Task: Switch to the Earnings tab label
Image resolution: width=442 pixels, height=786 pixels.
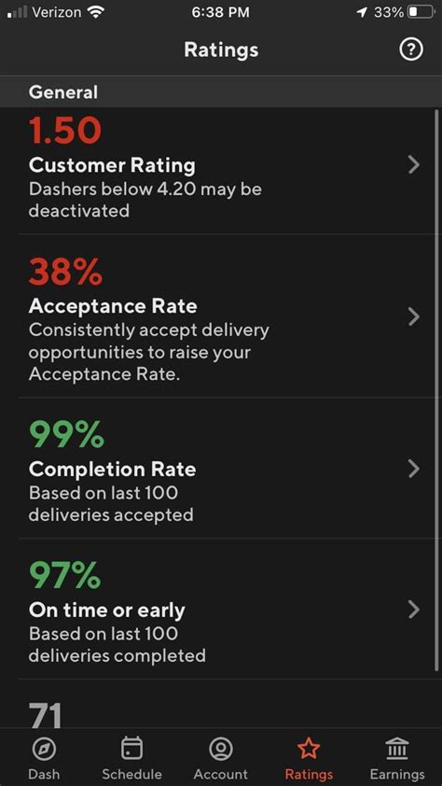Action: 397,774
